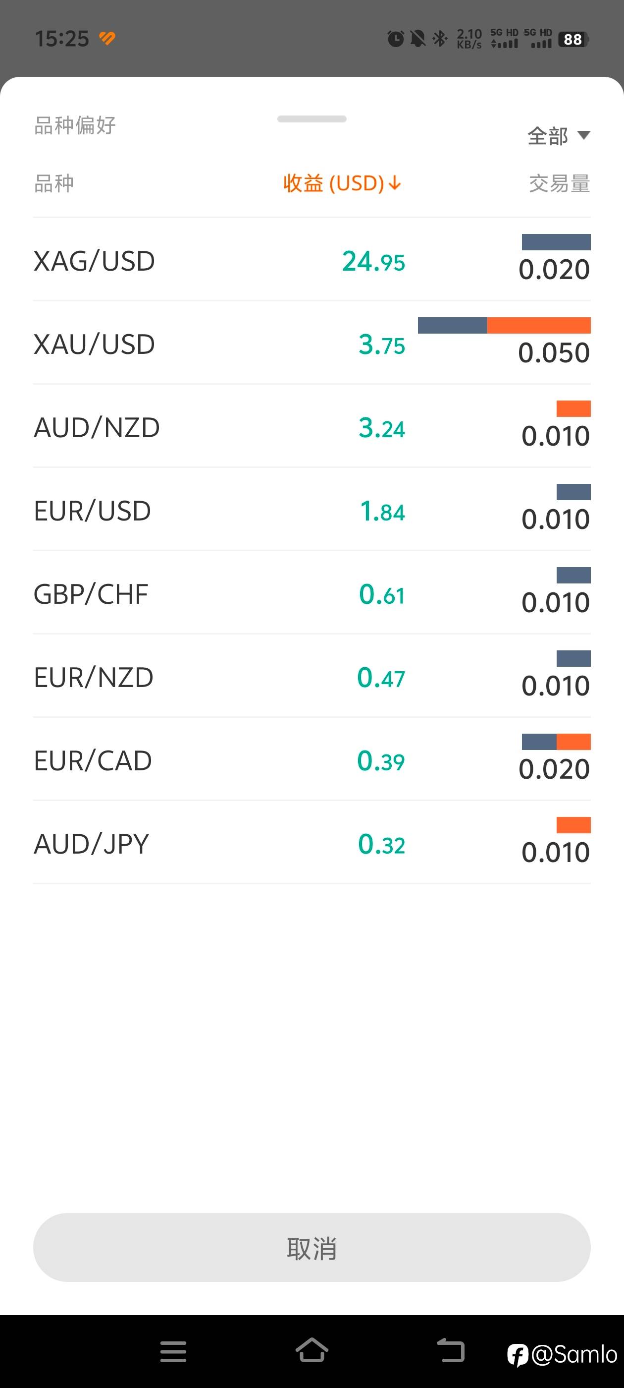Sort by 收益 (USD) column header
This screenshot has height=1388, width=624.
pyautogui.click(x=341, y=184)
